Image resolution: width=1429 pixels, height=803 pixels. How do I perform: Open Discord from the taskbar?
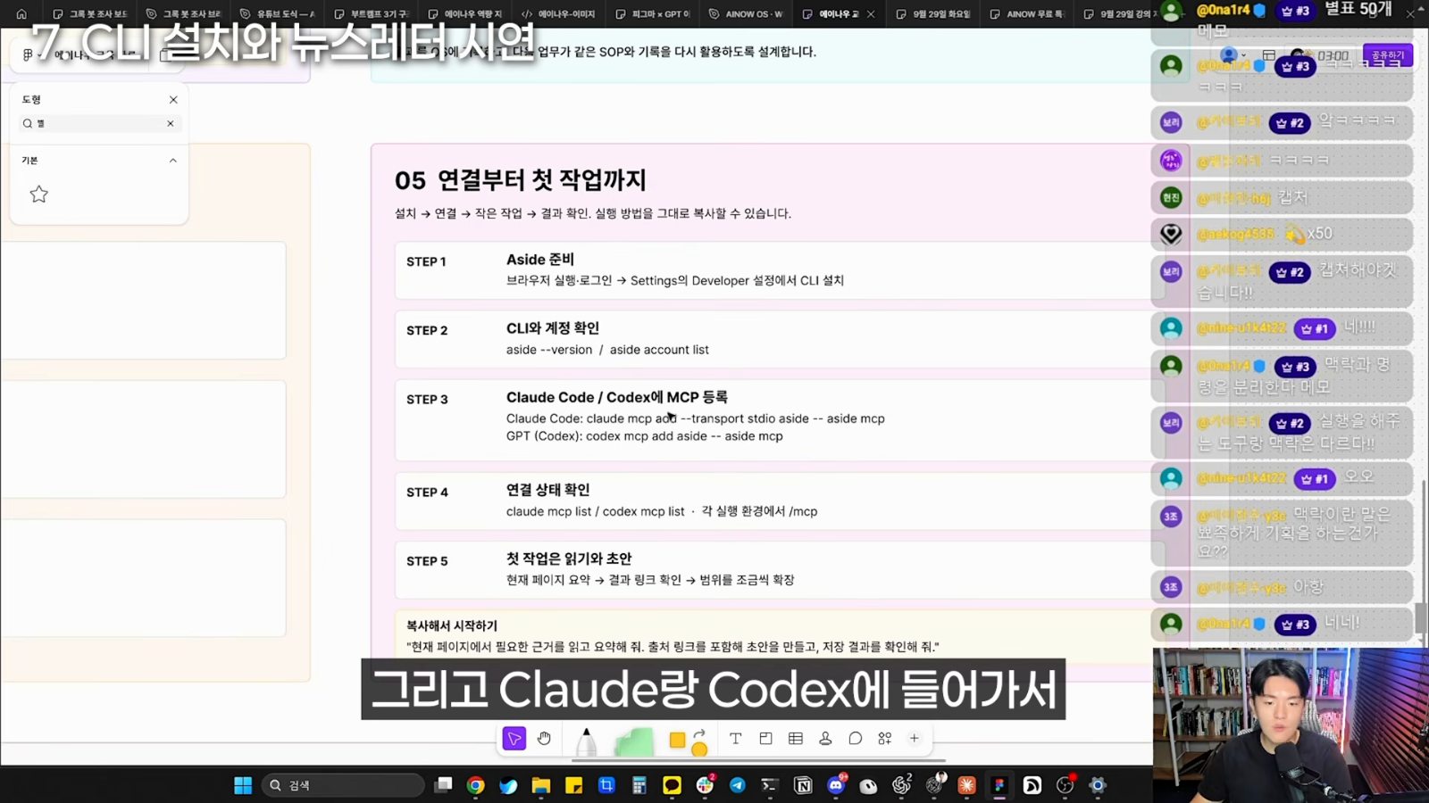pyautogui.click(x=836, y=785)
